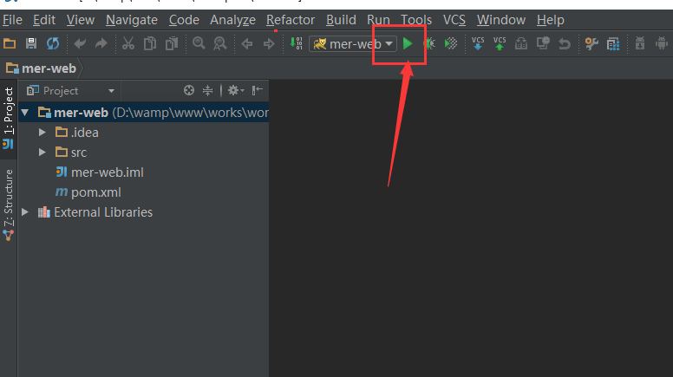Viewport: 673px width, 377px height.
Task: Click Collapse All icon in Project panel
Action: [208, 90]
